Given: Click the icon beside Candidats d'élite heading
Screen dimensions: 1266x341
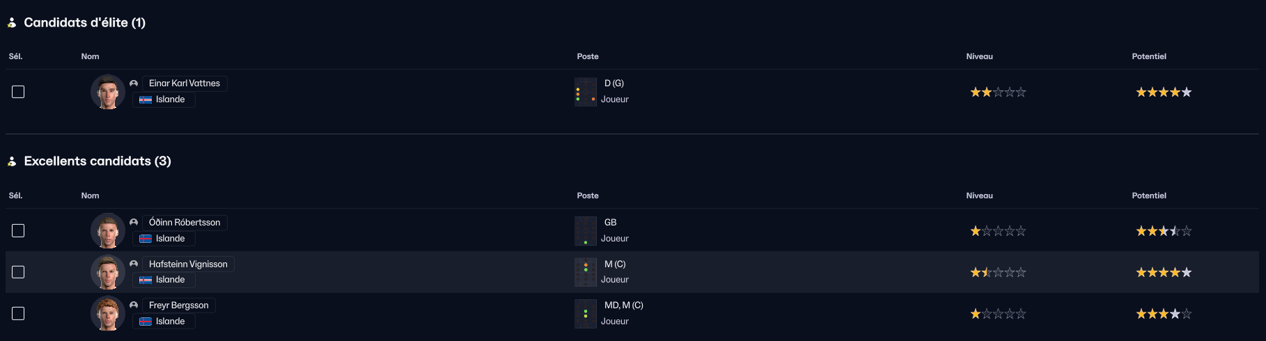Looking at the screenshot, I should (x=12, y=23).
